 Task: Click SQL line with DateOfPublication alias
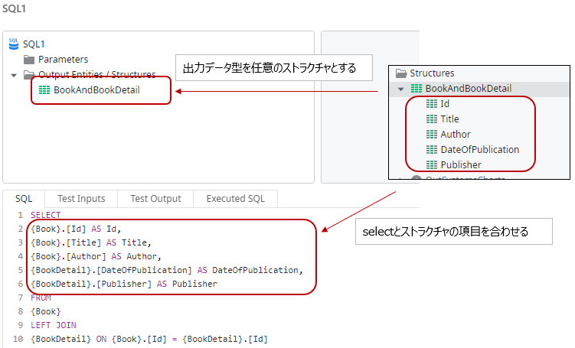click(x=167, y=270)
